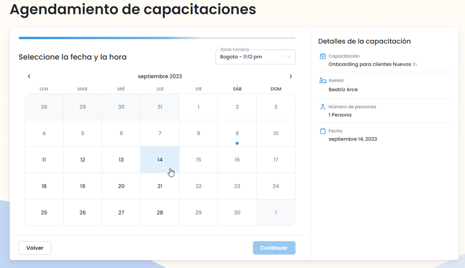This screenshot has height=268, width=465.
Task: Click day 6 in calendar
Action: click(121, 133)
